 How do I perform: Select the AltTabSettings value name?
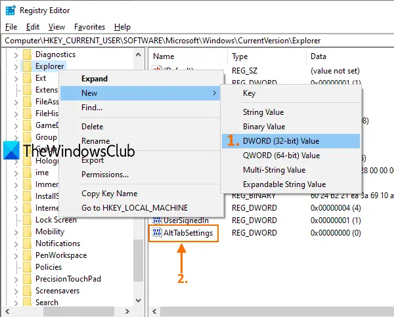point(188,233)
